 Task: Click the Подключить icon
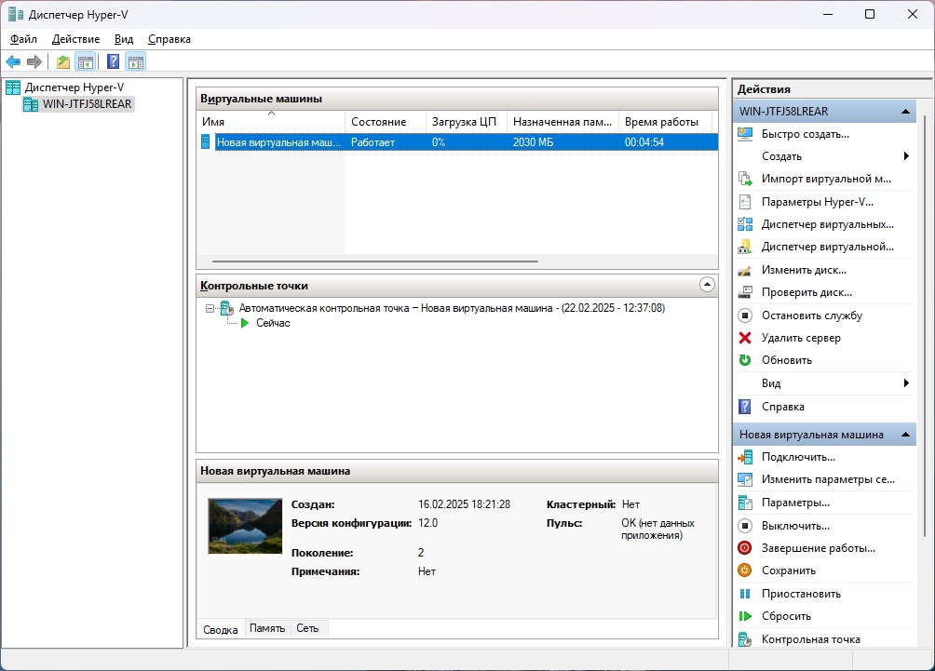pos(745,457)
